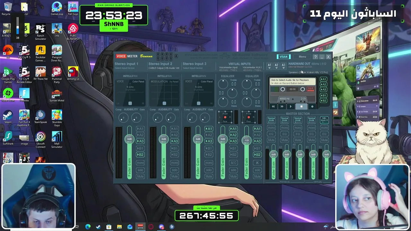This screenshot has height=231, width=411.
Task: Launch the GameLoop desktop shortcut
Action: click(x=57, y=9)
